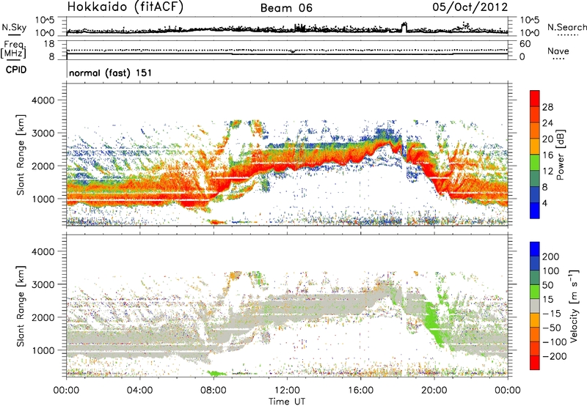587x406 pixels.
Task: Click the "08:00" time tick label
Action: click(x=214, y=391)
